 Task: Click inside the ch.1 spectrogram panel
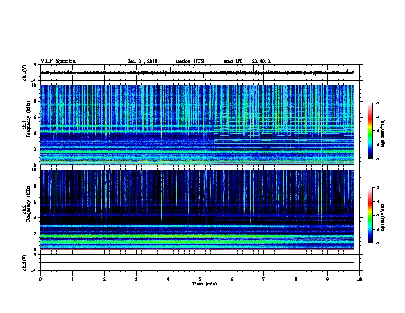(197, 125)
